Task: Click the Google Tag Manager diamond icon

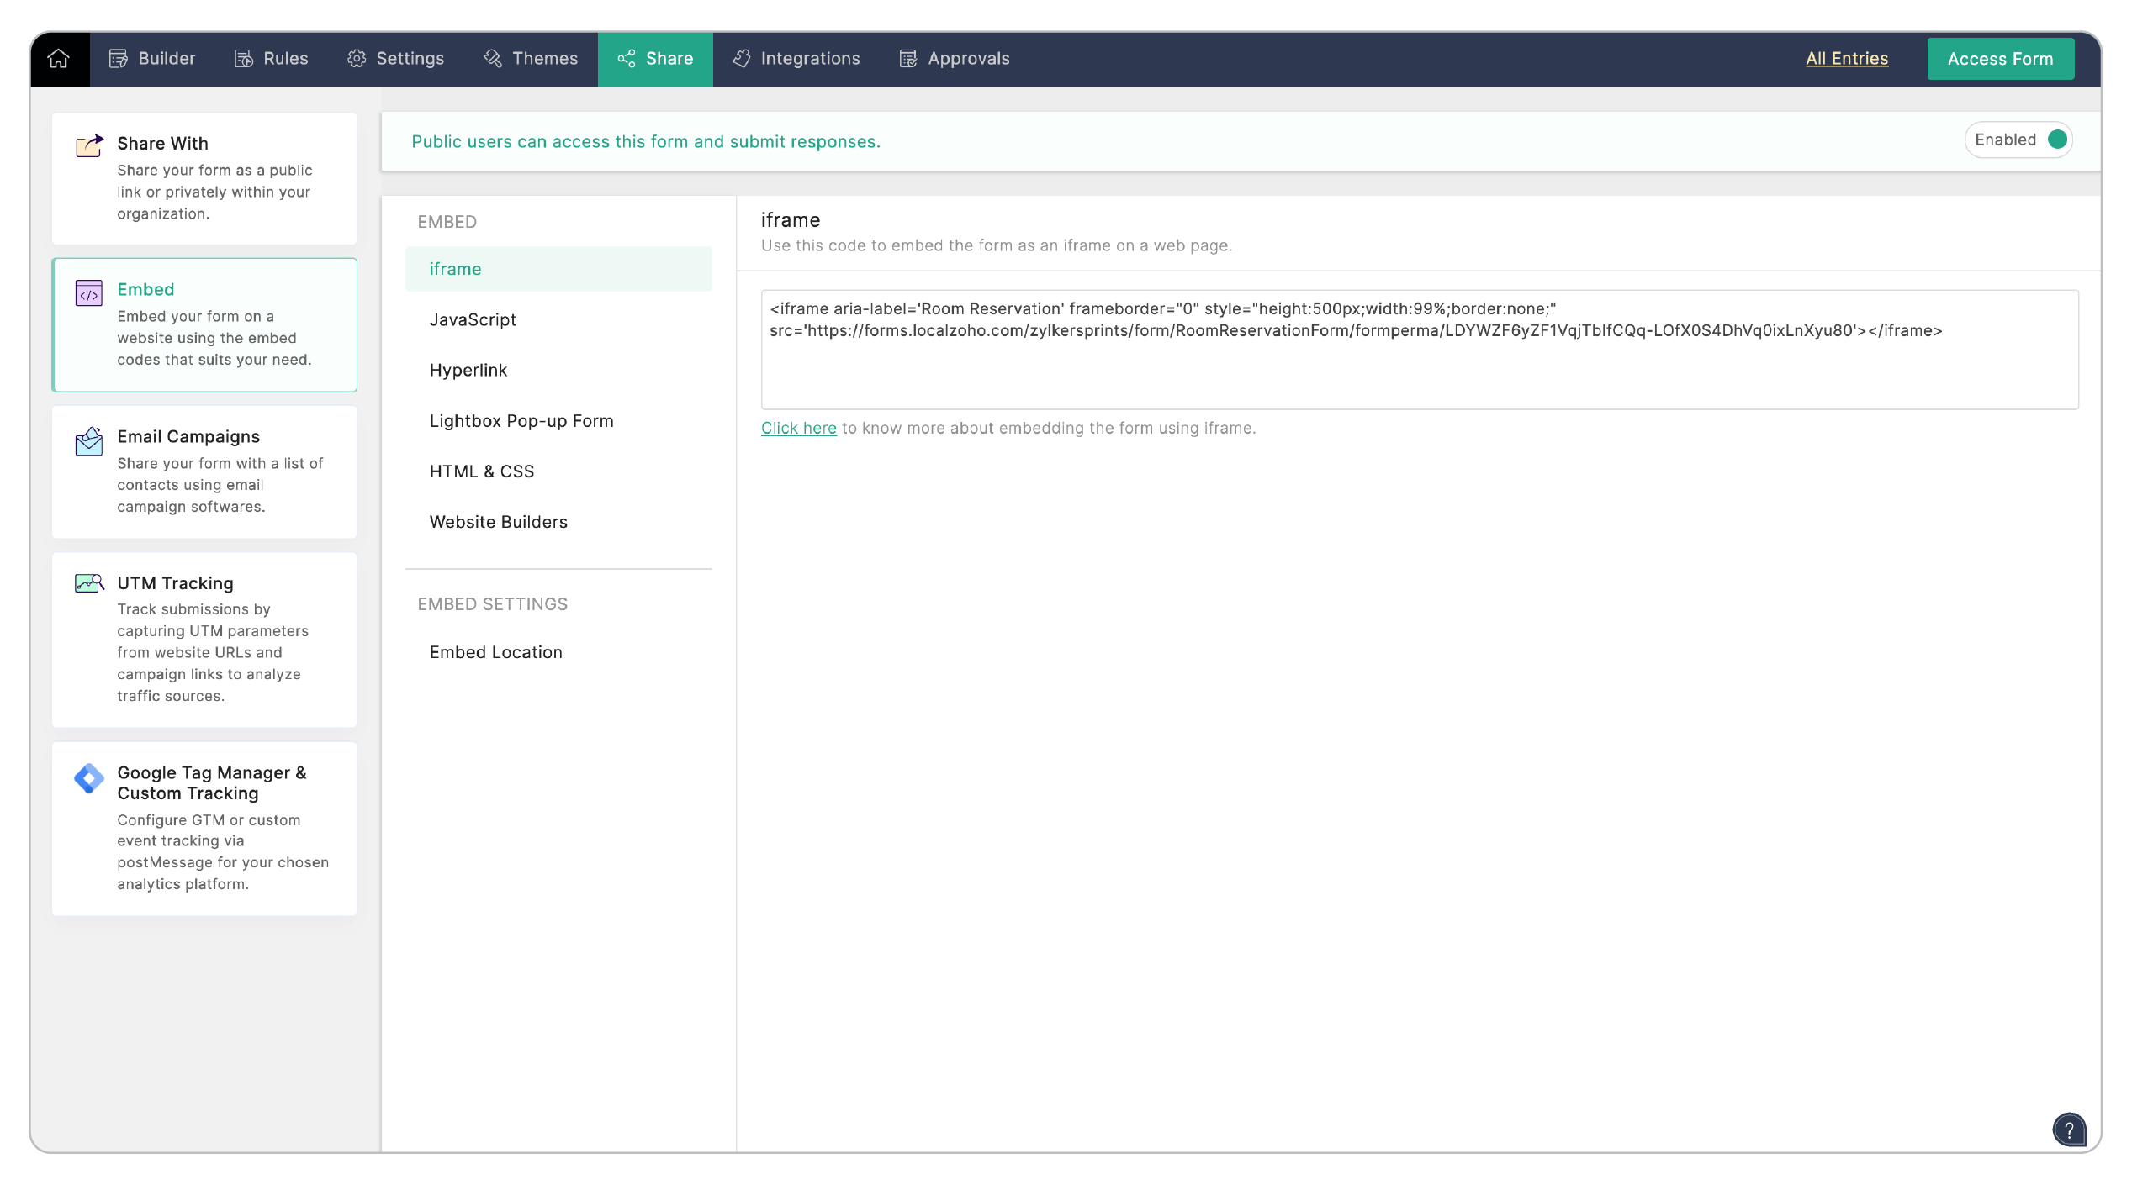Action: click(88, 778)
